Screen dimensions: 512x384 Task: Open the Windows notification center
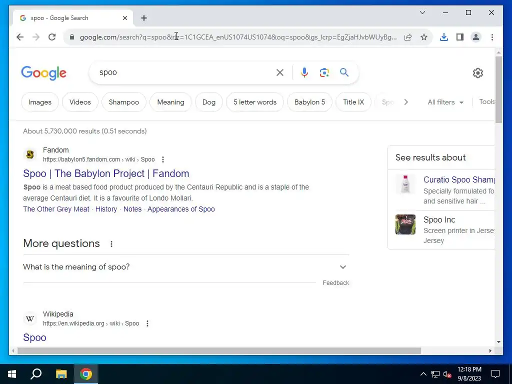click(x=495, y=374)
